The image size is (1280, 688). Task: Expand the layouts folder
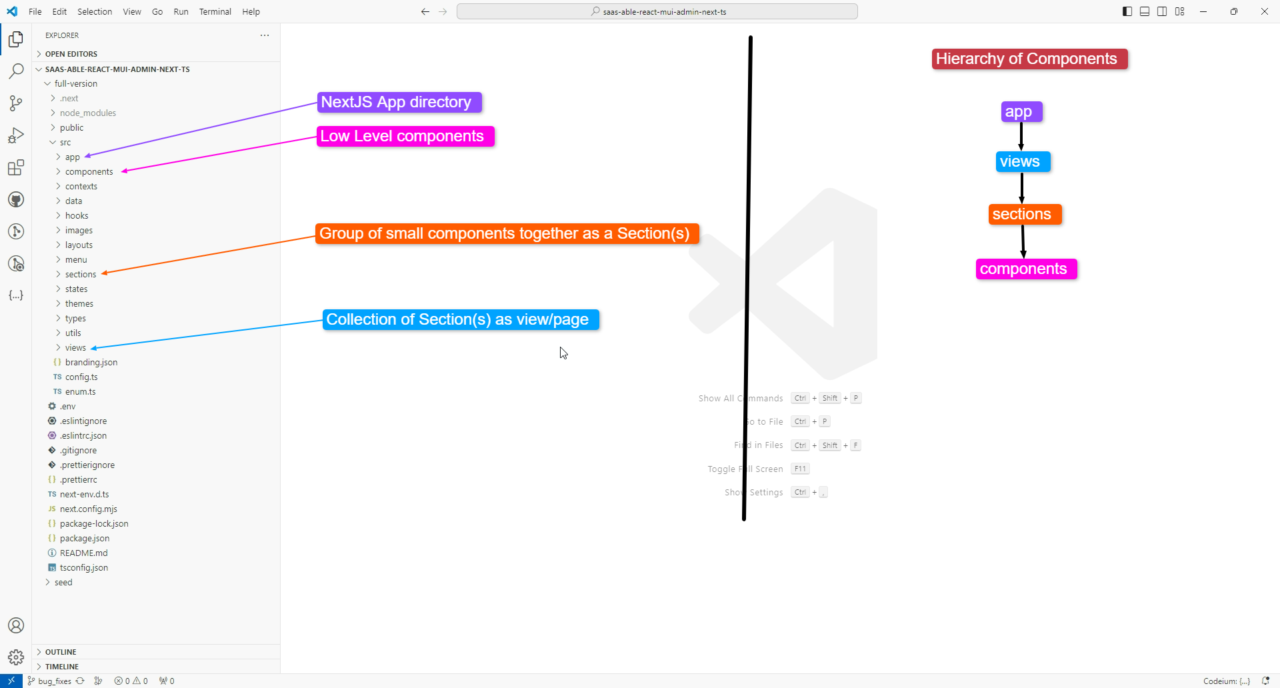pyautogui.click(x=156, y=245)
